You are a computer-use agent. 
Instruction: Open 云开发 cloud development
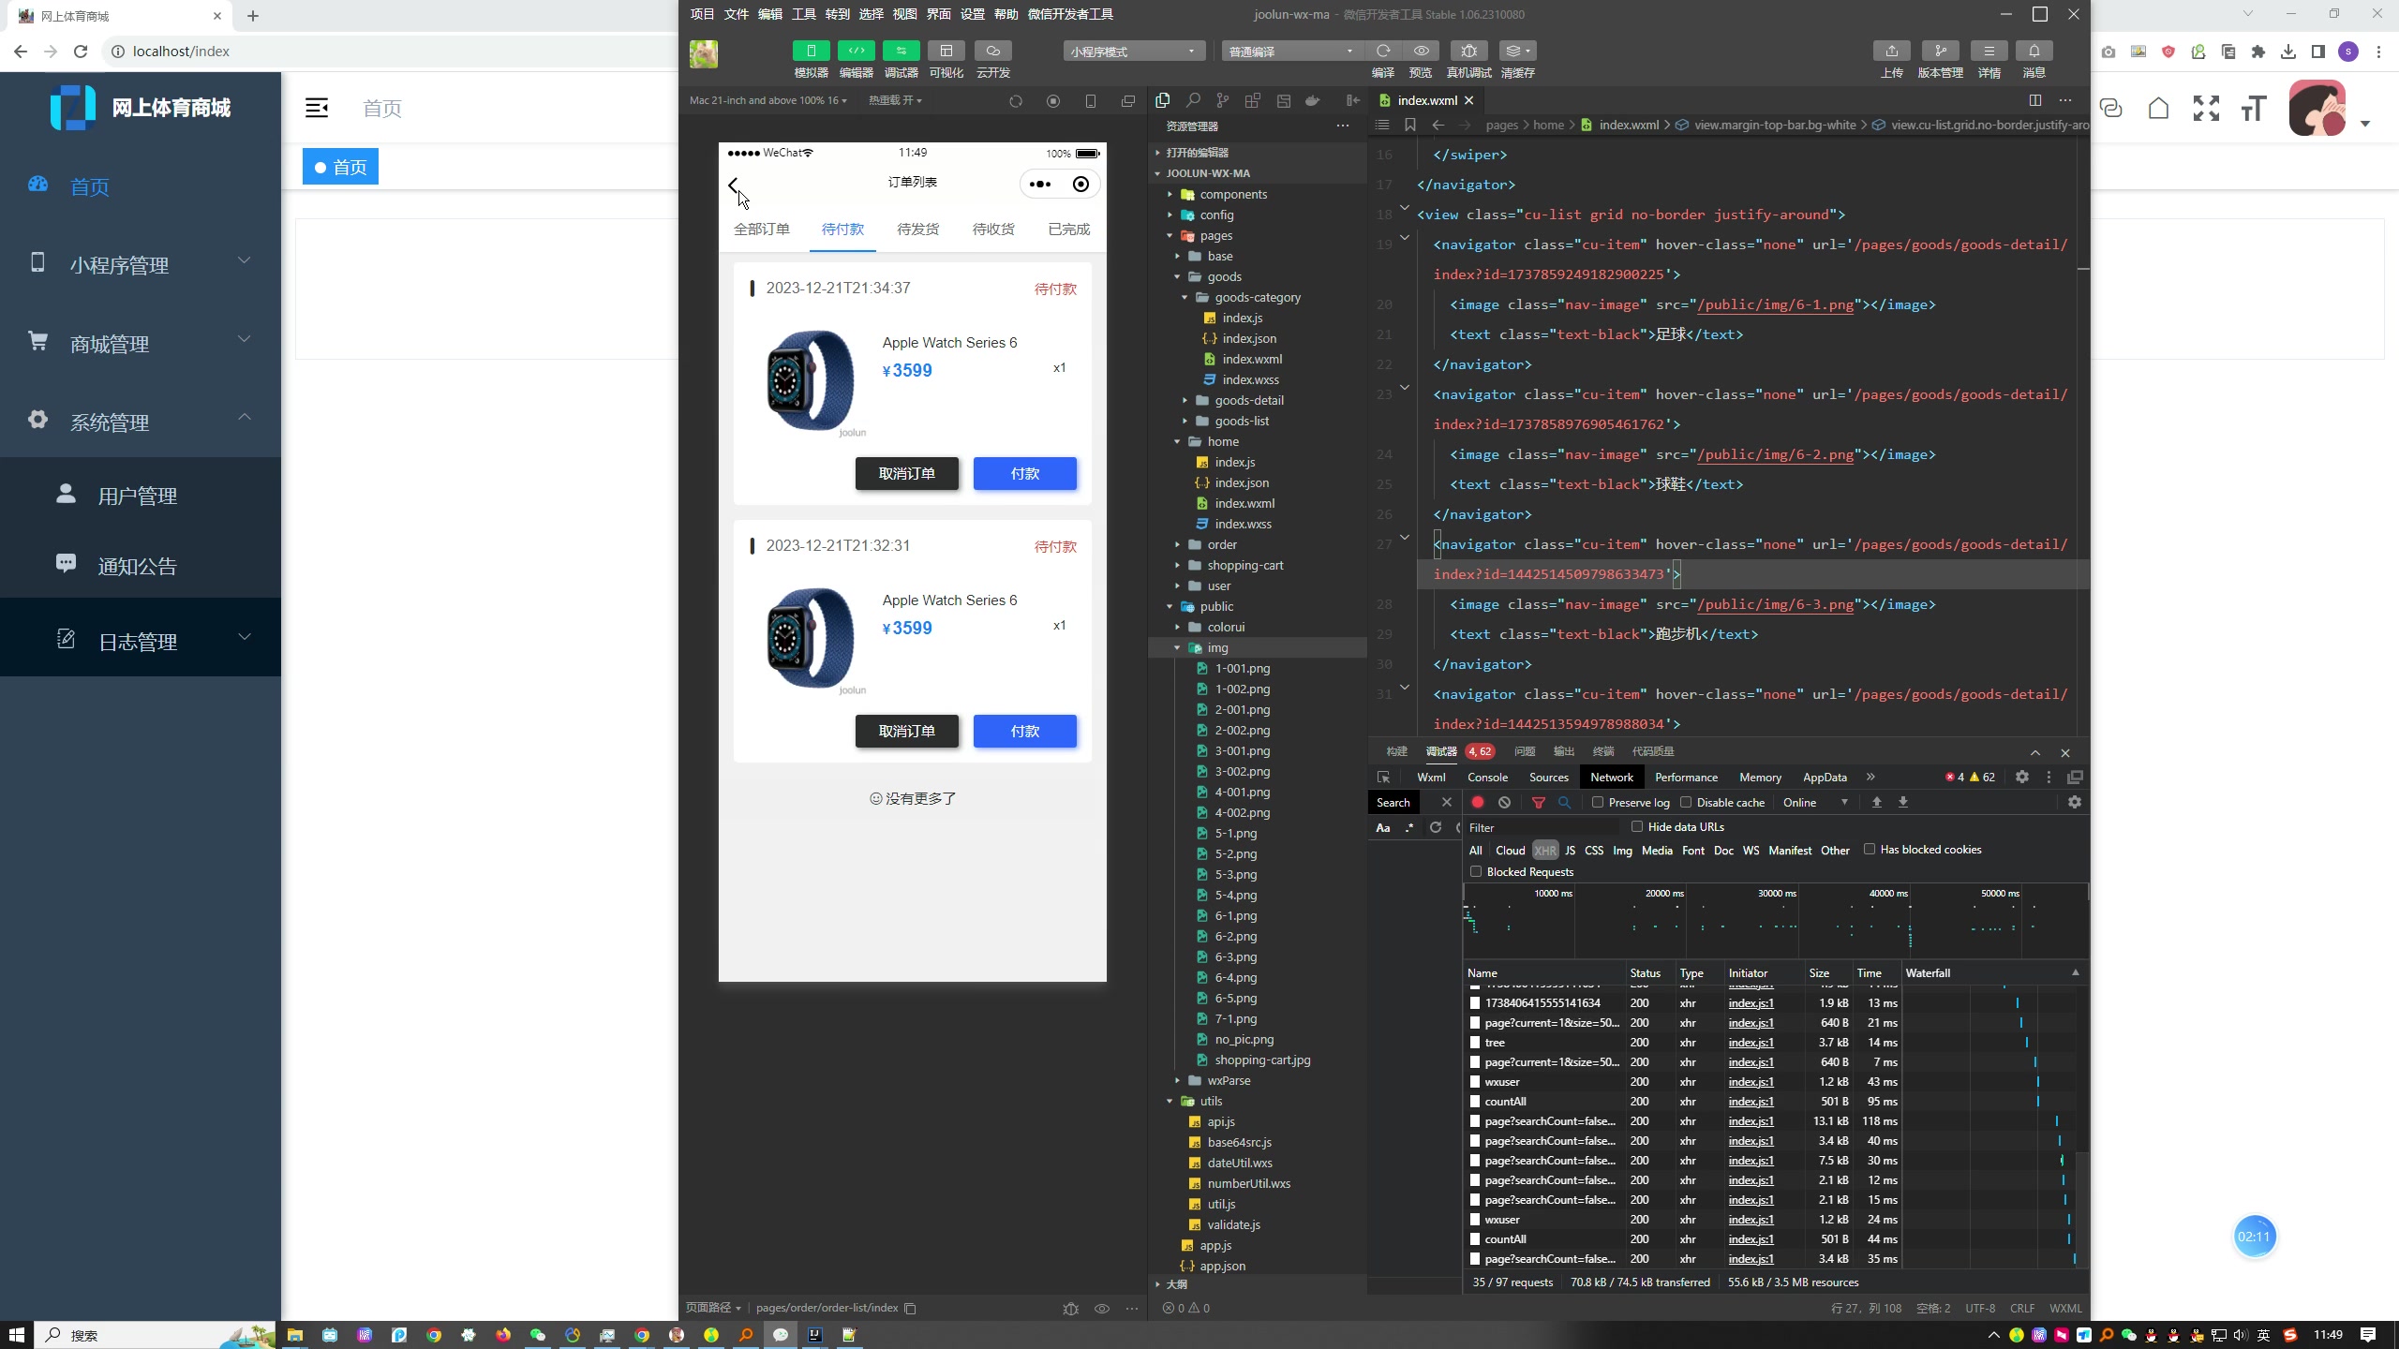tap(992, 51)
